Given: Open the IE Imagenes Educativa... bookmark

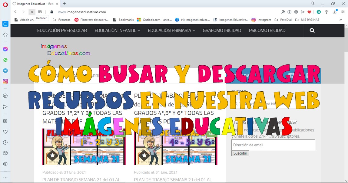Looking at the screenshot, I should click(x=231, y=20).
